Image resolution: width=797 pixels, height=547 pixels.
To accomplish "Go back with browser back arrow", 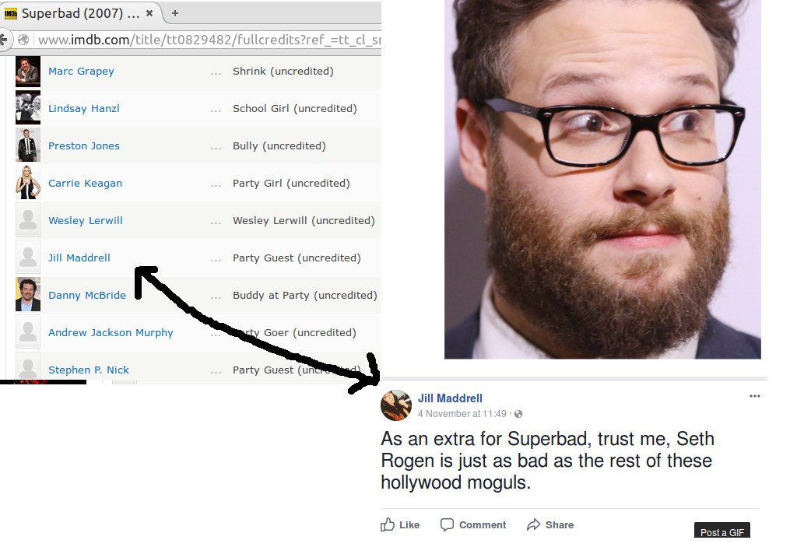I will pos(4,39).
